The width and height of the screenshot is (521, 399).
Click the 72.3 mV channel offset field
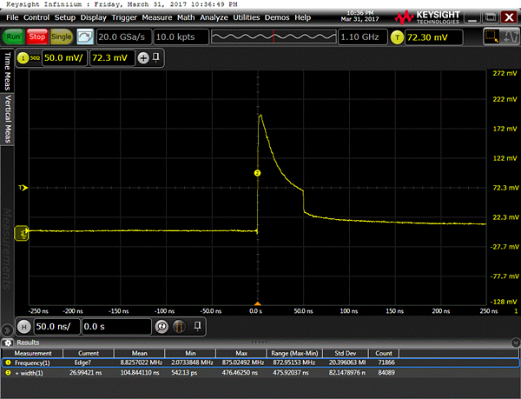click(x=112, y=58)
